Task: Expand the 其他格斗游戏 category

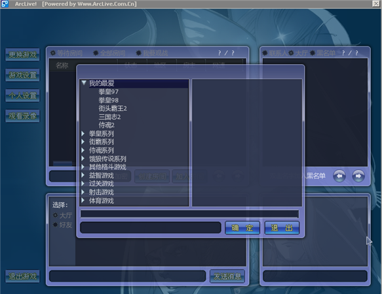Action: coord(83,167)
